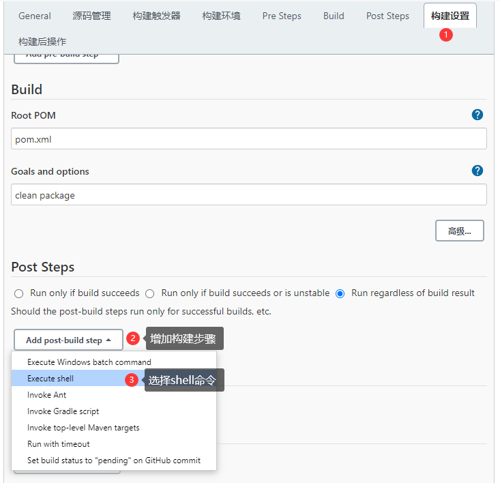Focus the Root POM pom.xml field

point(249,138)
